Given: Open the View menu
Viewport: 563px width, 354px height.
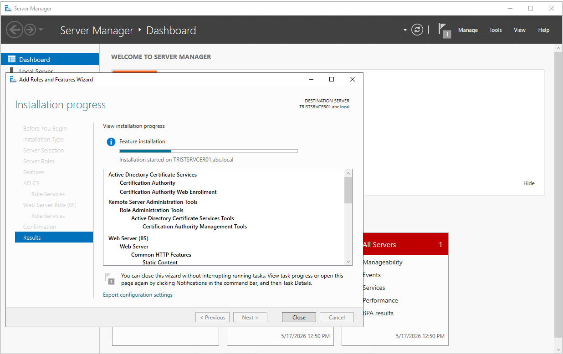Looking at the screenshot, I should [x=519, y=30].
